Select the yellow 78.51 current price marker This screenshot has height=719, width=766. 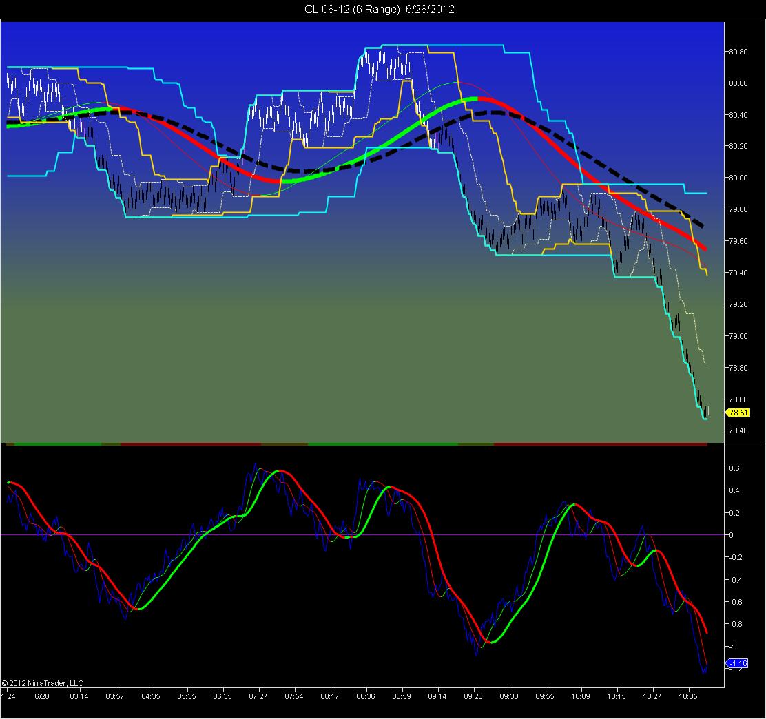(738, 413)
